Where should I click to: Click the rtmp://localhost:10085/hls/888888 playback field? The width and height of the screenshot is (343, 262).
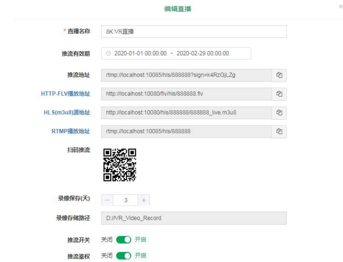(x=186, y=131)
